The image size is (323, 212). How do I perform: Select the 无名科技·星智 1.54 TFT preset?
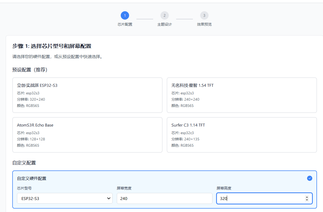(242, 95)
